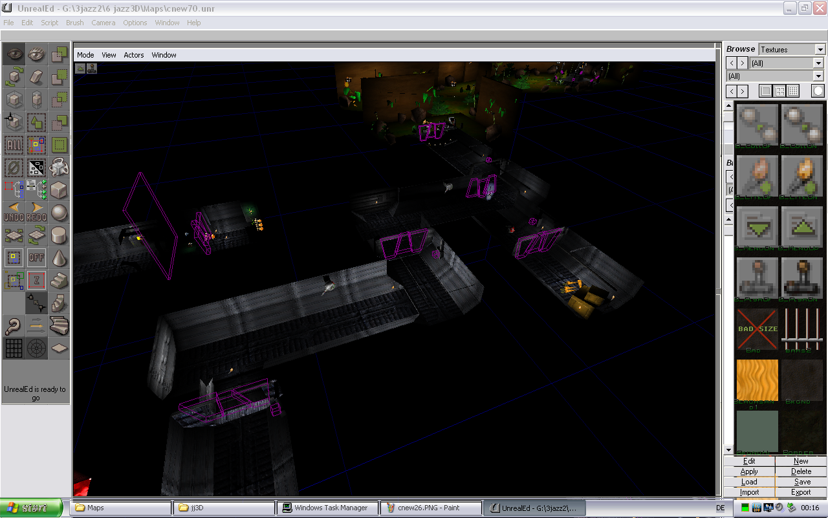Open the Camera menu
This screenshot has width=828, height=518.
tap(103, 23)
